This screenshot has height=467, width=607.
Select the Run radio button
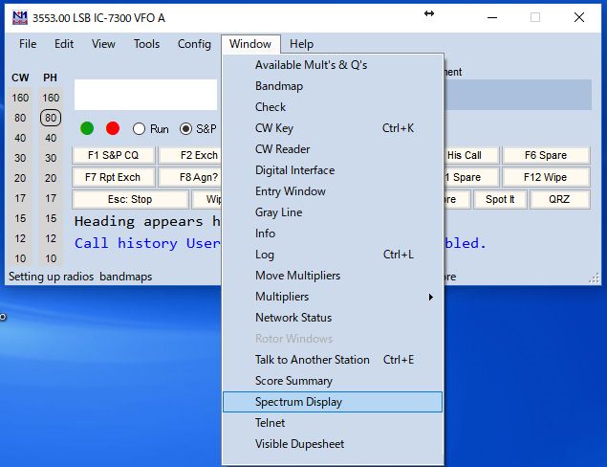(x=139, y=128)
